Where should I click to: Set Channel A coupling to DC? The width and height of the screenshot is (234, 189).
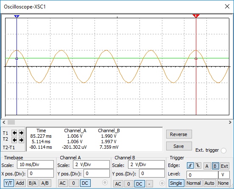point(85,183)
